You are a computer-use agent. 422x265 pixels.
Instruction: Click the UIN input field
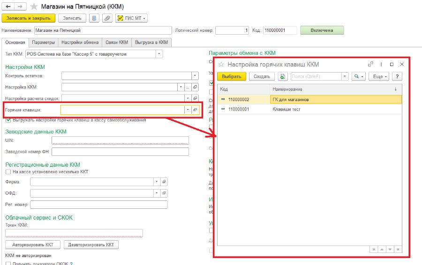pyautogui.click(x=121, y=140)
